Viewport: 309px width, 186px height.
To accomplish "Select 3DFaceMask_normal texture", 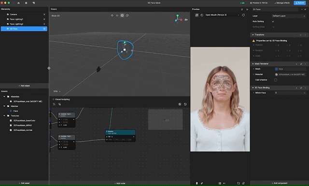I will pos(23,130).
